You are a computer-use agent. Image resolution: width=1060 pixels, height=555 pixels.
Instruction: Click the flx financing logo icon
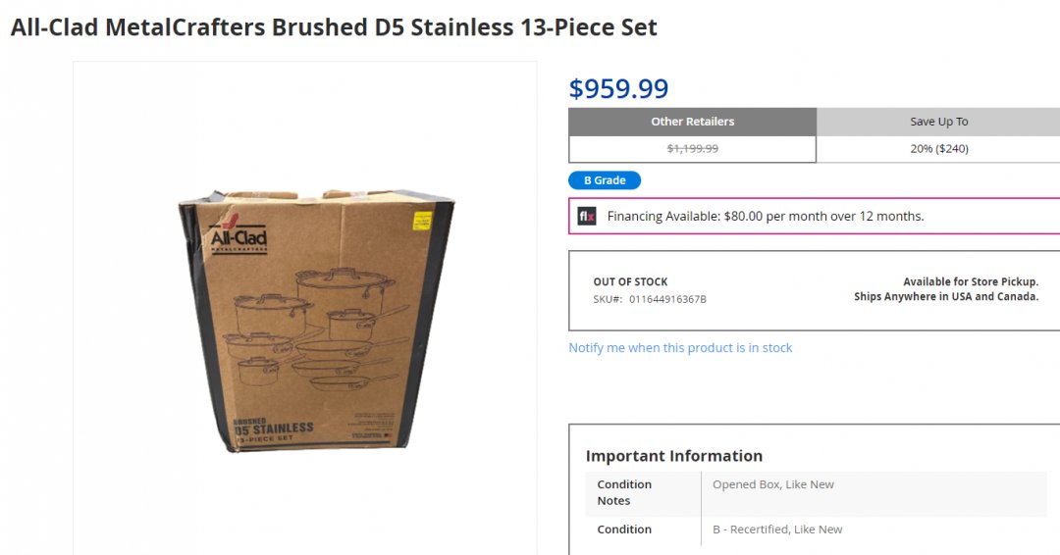(x=587, y=217)
